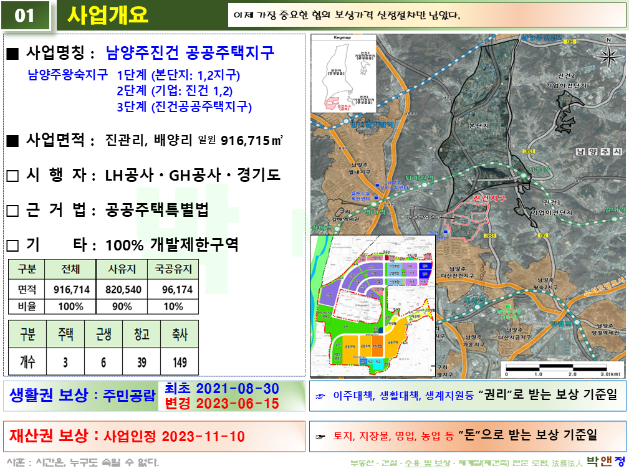
Task: Click the map scale bar showing 3.0(km)
Action: pyautogui.click(x=562, y=370)
